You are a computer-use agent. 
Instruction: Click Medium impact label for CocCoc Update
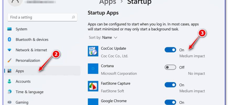point(192,56)
